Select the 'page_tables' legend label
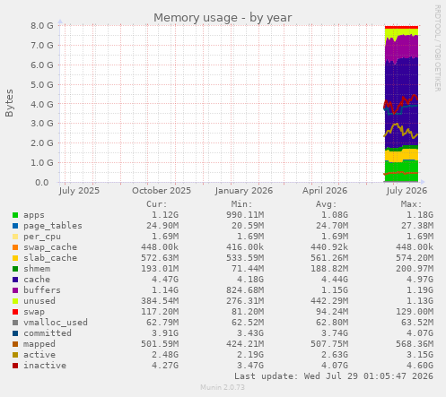Image resolution: width=446 pixels, height=397 pixels. pos(53,226)
